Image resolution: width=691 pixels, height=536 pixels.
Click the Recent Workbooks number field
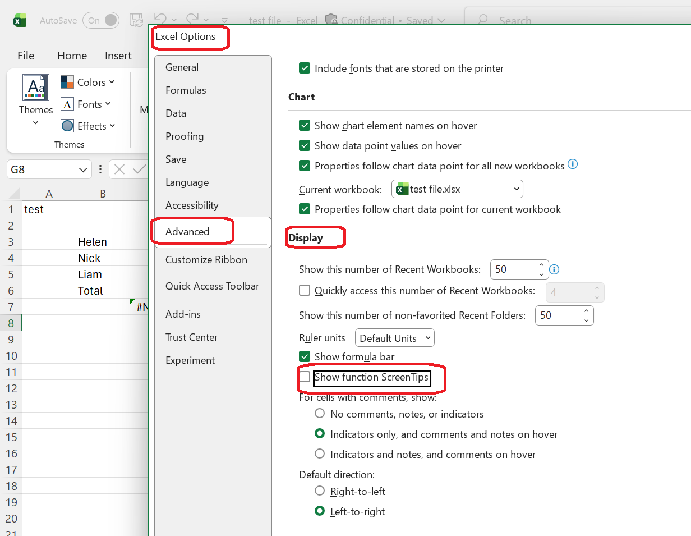tap(513, 269)
